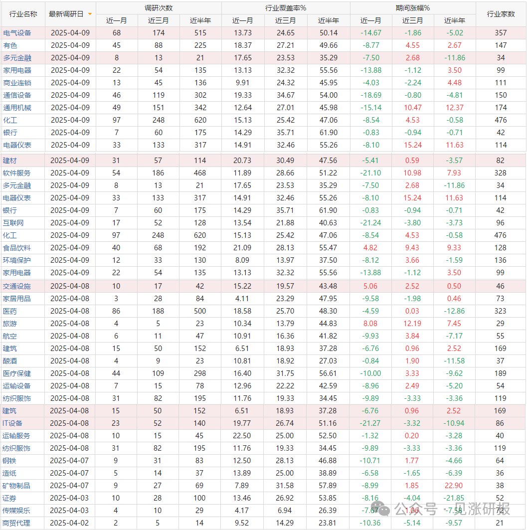Click the 行业名称 column header
The width and height of the screenshot is (527, 530).
pyautogui.click(x=20, y=14)
